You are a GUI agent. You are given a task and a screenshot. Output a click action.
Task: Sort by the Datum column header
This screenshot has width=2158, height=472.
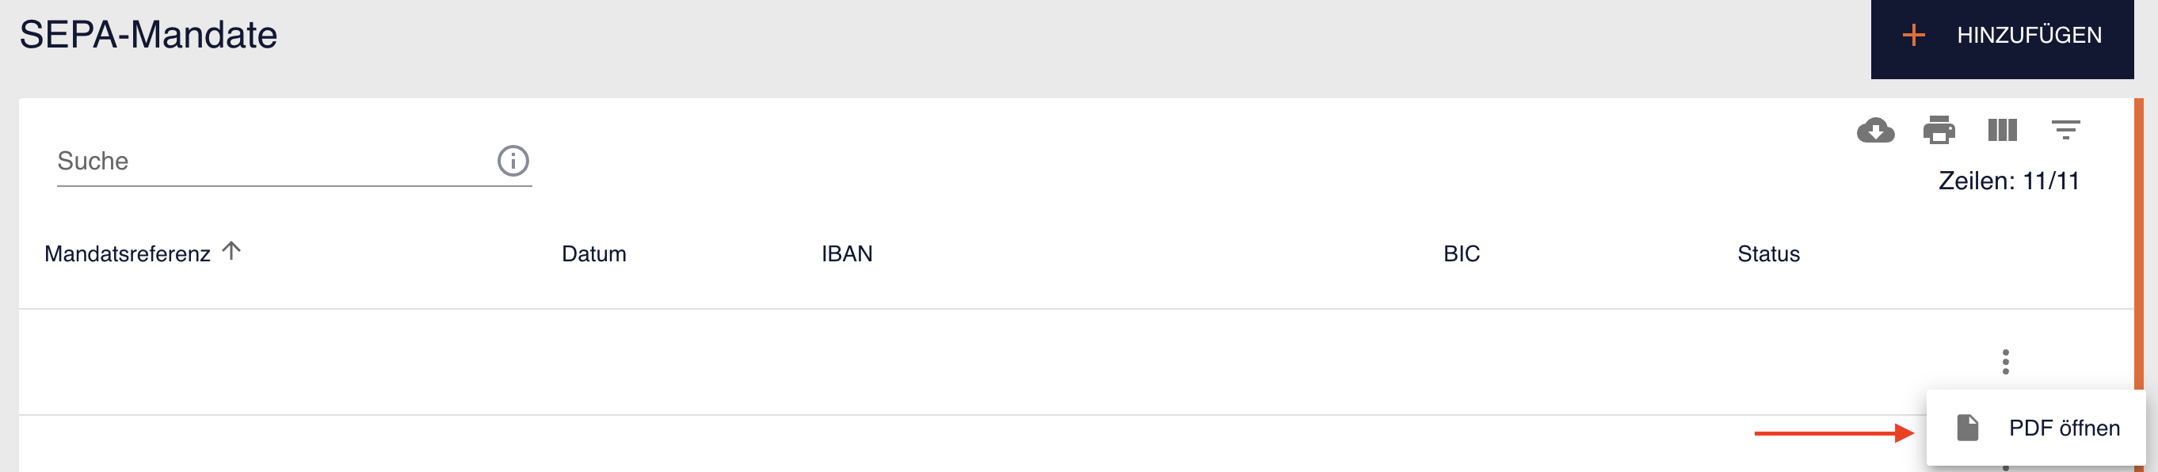(593, 254)
